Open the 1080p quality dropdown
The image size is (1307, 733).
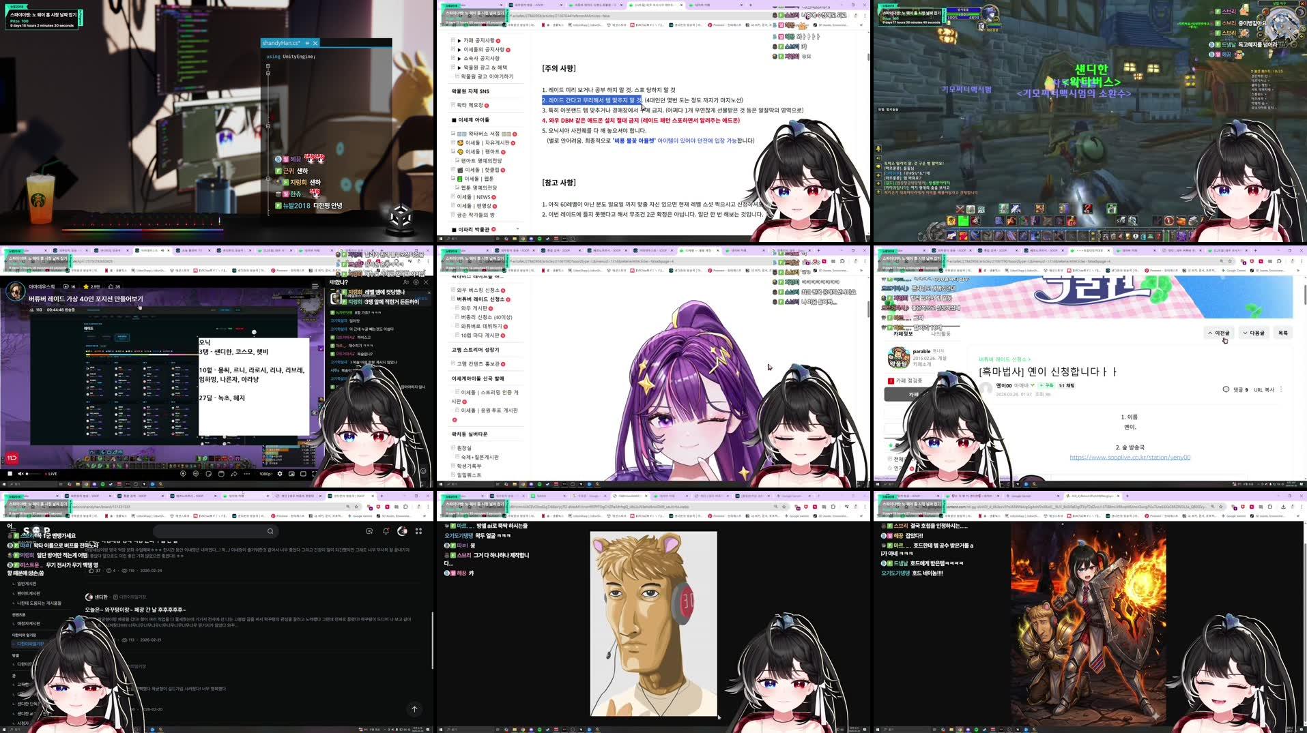click(265, 474)
